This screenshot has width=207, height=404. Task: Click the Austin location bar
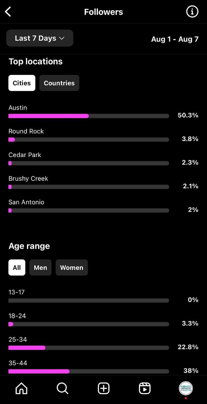89,116
